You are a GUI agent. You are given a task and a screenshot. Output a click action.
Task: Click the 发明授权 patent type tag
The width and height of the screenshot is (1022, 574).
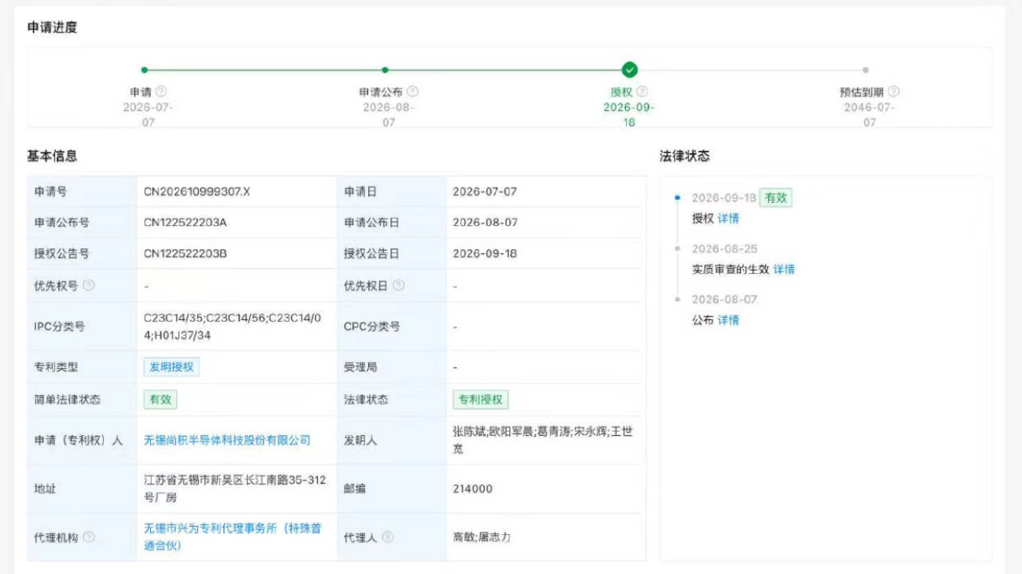171,367
